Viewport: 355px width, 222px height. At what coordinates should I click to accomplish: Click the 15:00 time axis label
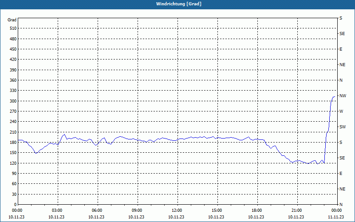pos(217,210)
